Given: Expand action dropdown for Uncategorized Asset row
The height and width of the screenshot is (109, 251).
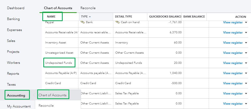Looking at the screenshot, I should click(x=246, y=53).
